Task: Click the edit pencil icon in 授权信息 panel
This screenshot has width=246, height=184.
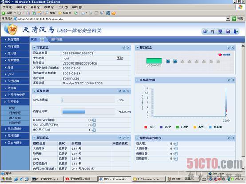Action: [124, 138]
